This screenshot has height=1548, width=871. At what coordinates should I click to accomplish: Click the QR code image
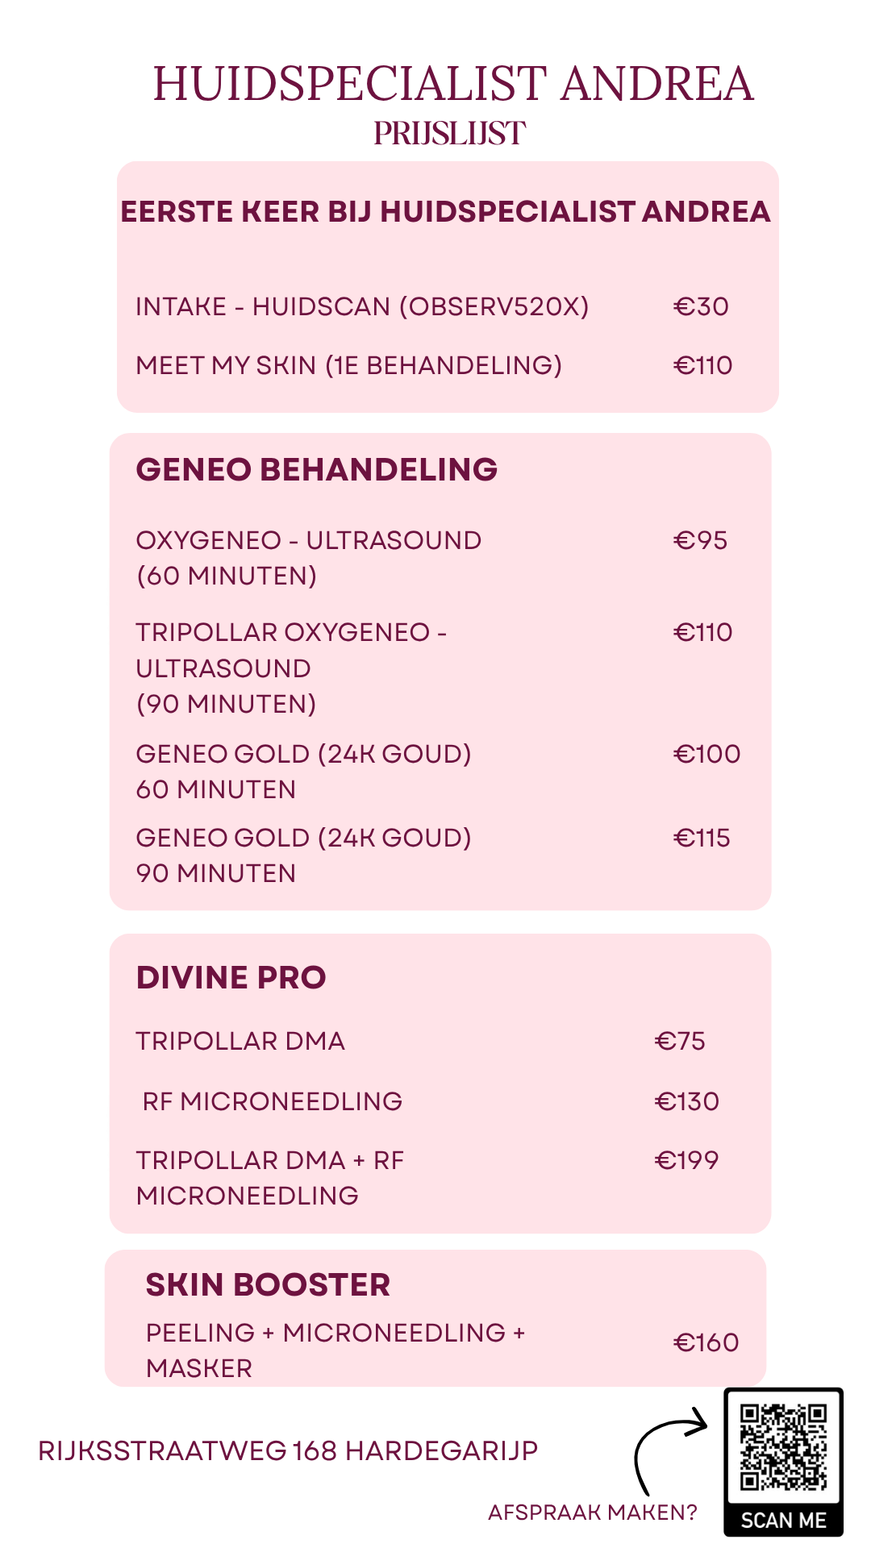783,1447
